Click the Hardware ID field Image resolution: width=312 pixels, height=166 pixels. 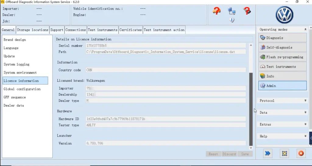pos(166,119)
